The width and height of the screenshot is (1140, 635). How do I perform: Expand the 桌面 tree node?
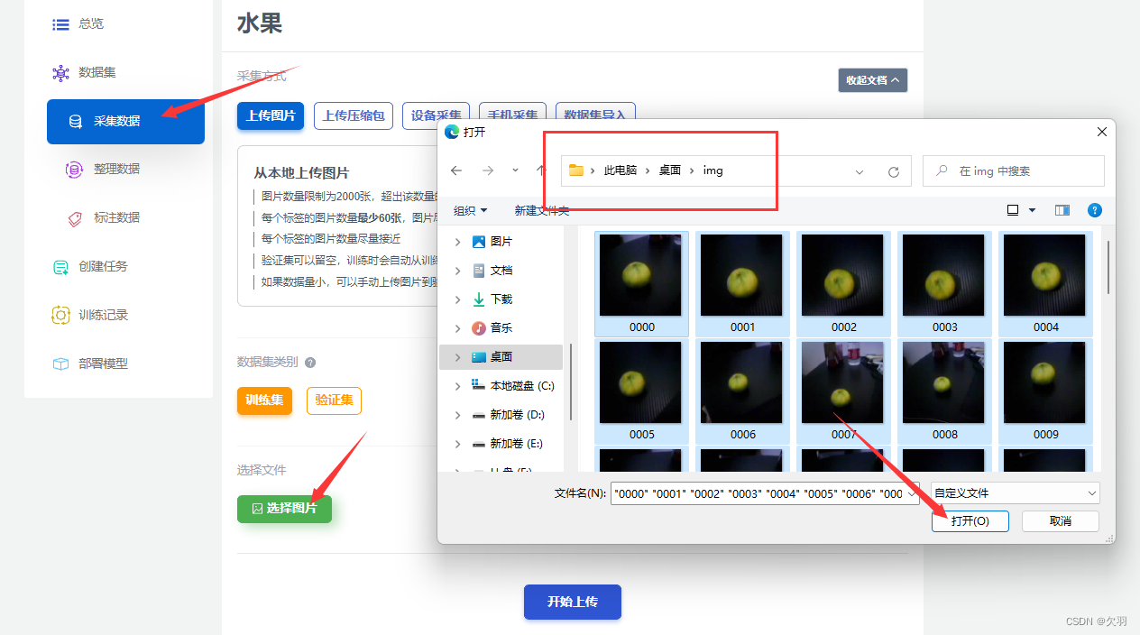(458, 357)
